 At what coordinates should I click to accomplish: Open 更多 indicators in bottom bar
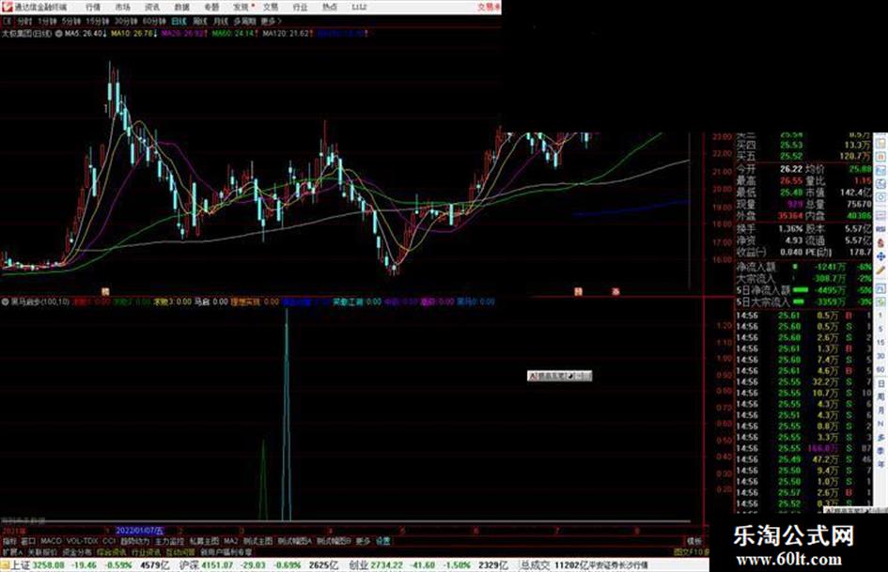click(363, 541)
